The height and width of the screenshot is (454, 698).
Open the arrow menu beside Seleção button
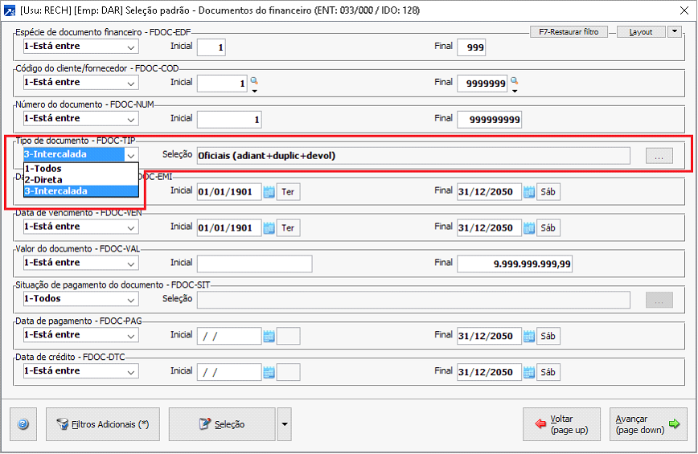[285, 424]
